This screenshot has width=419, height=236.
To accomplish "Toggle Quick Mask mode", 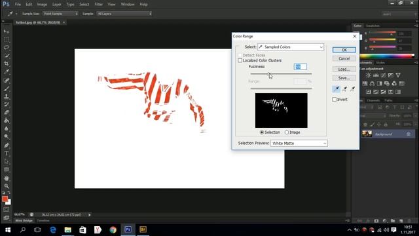I will tap(7, 210).
